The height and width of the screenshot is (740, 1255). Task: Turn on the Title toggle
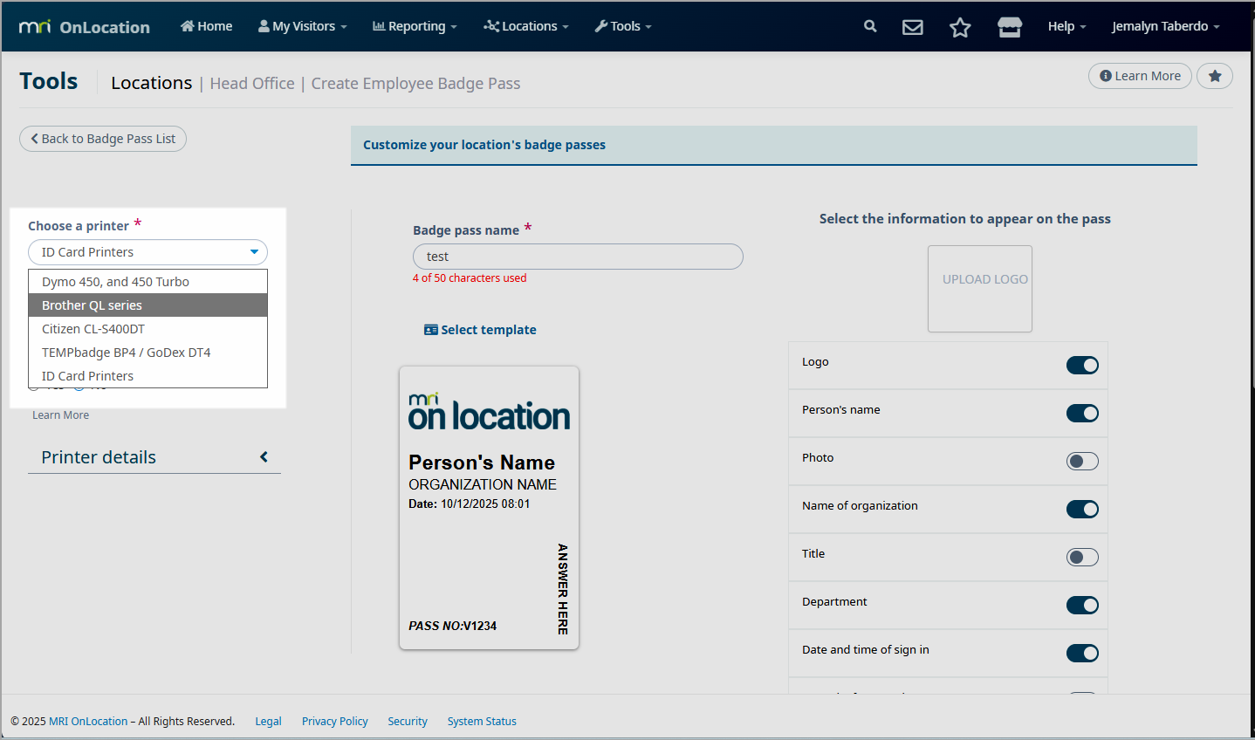point(1082,558)
